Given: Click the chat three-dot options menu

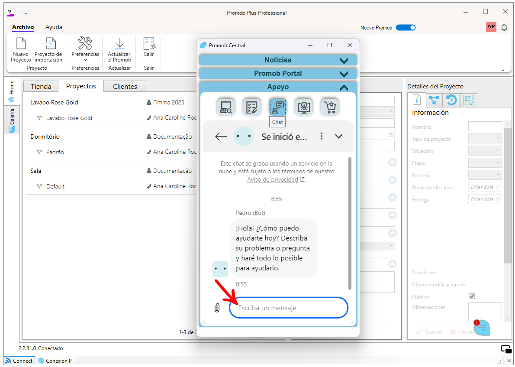Looking at the screenshot, I should pos(322,136).
